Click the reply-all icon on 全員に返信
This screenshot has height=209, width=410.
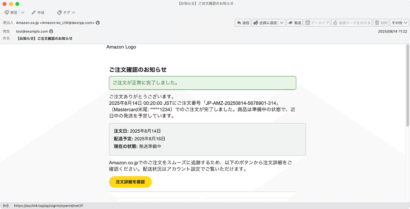tap(256, 23)
